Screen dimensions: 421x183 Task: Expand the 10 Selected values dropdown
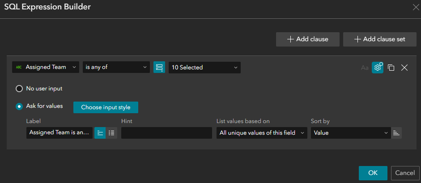tap(204, 68)
